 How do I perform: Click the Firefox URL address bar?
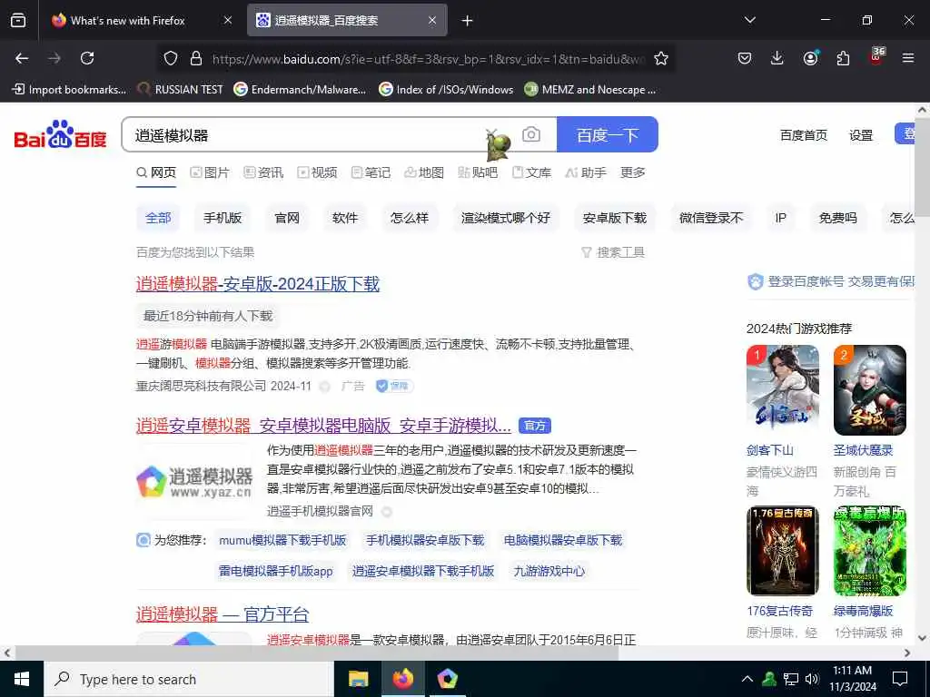[427, 58]
